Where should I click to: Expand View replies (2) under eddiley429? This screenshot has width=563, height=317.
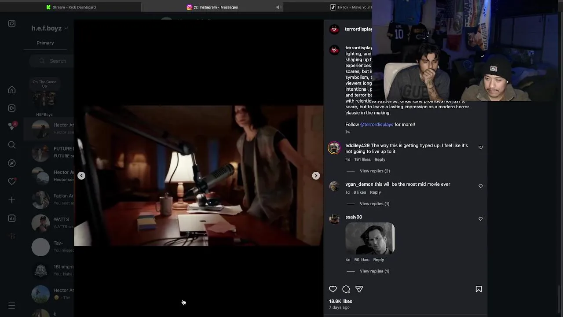point(374,171)
